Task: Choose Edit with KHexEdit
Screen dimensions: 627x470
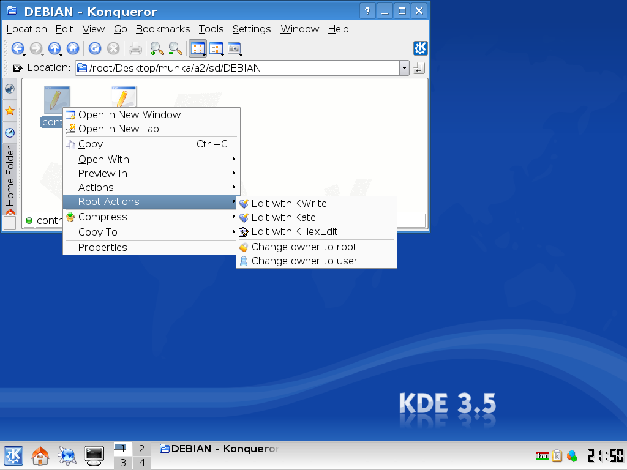Action: (x=317, y=232)
